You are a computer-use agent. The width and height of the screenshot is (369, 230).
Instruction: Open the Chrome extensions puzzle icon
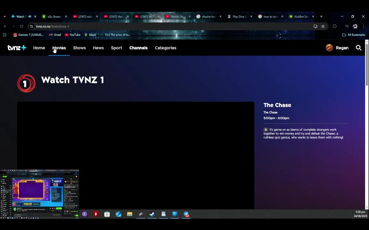[x=334, y=26]
